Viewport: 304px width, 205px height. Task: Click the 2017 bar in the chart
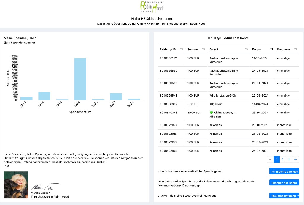point(26,98)
